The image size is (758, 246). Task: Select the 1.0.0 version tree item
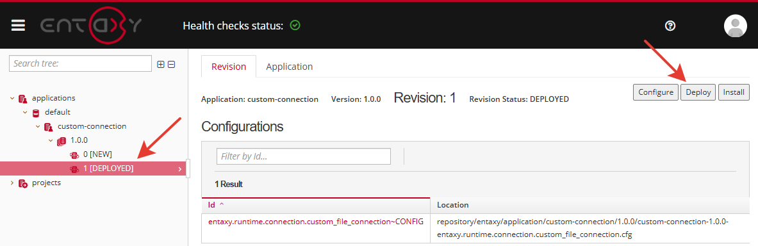click(79, 141)
